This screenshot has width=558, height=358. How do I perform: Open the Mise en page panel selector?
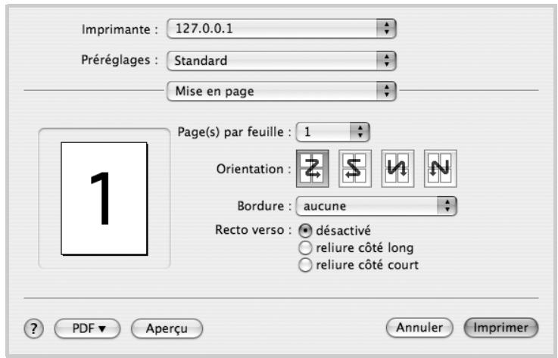point(281,92)
